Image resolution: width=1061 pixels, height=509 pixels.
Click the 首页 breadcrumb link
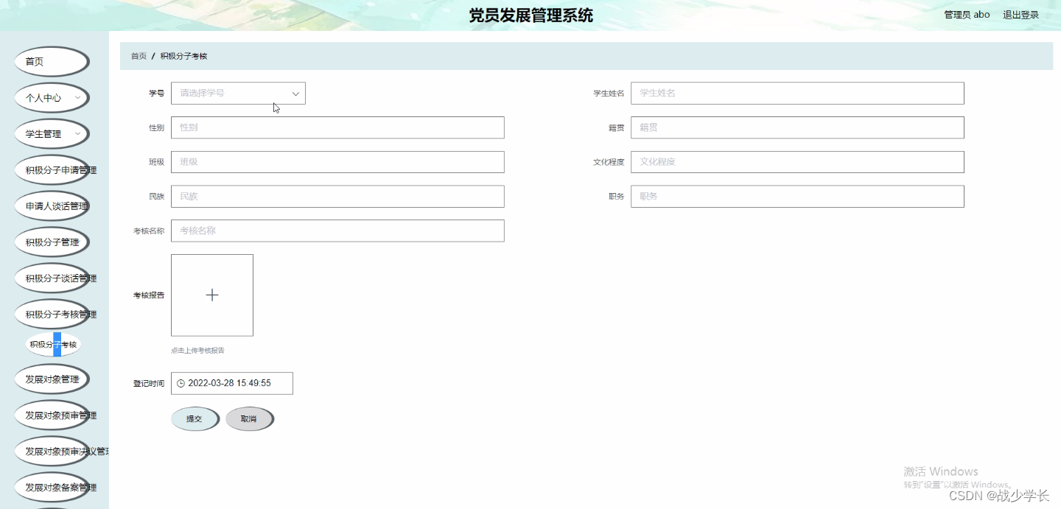pos(138,55)
